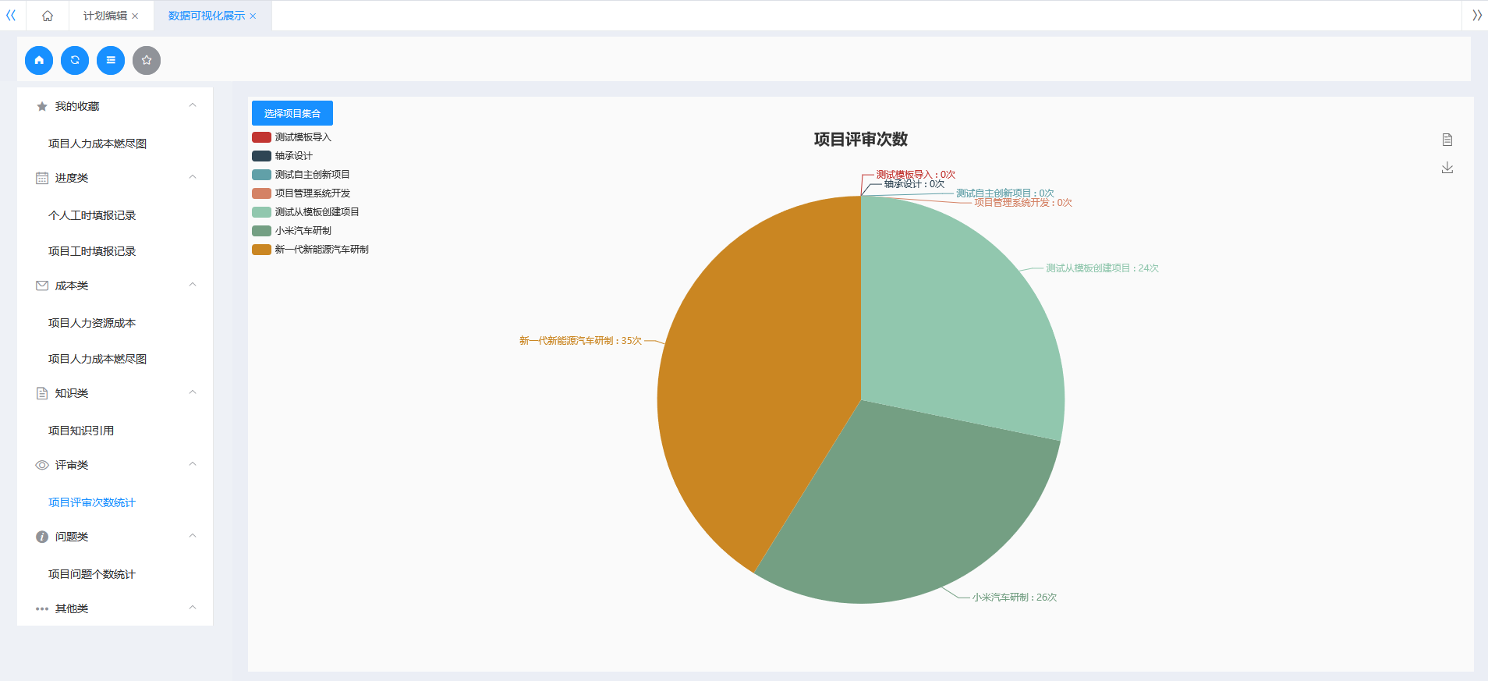This screenshot has height=681, width=1488.
Task: Open 项目评审次数统计 menu item
Action: click(x=92, y=502)
